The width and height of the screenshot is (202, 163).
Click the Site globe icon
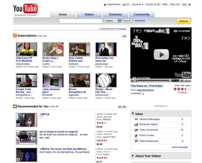click(x=189, y=4)
